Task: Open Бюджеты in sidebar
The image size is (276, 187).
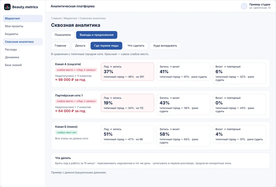Action: [23, 34]
